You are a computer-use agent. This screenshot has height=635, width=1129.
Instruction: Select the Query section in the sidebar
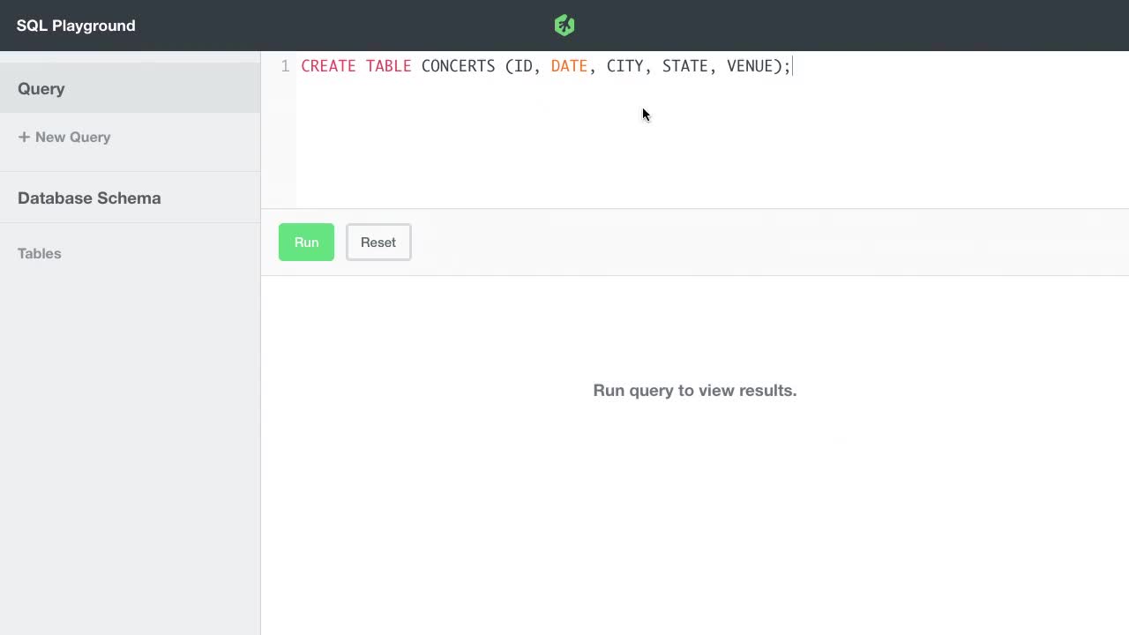[x=41, y=88]
